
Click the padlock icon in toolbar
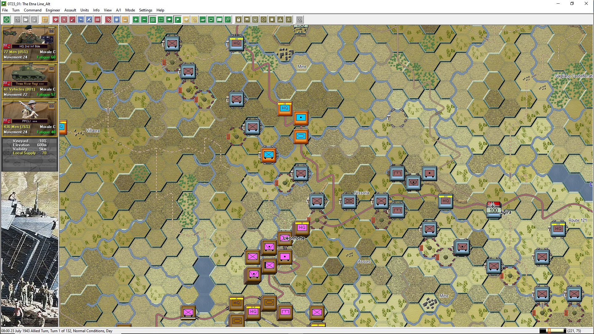239,19
